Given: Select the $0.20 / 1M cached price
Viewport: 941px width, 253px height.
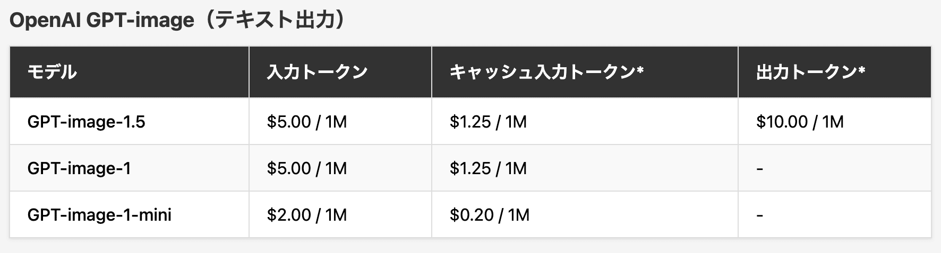Looking at the screenshot, I should (489, 215).
